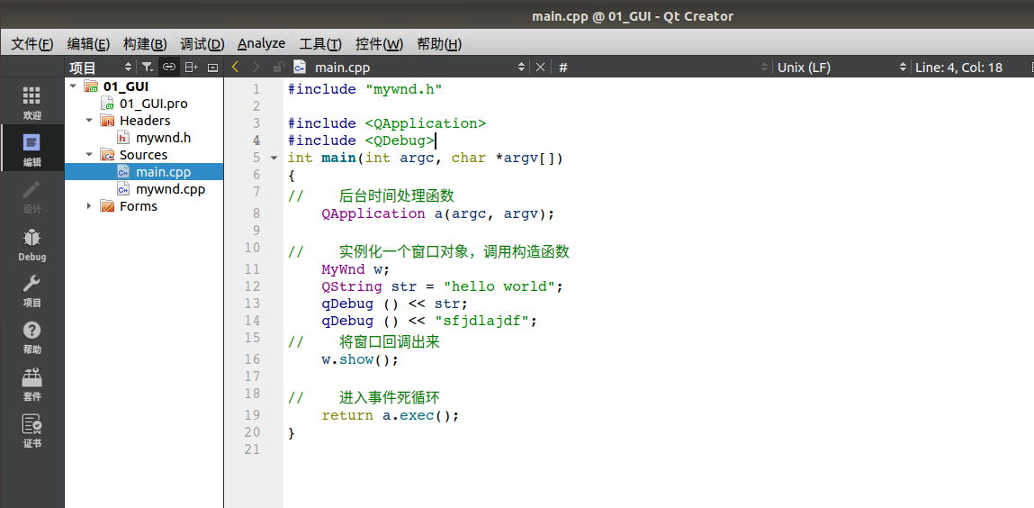
Task: Open the 证书 certificate icon
Action: click(31, 431)
